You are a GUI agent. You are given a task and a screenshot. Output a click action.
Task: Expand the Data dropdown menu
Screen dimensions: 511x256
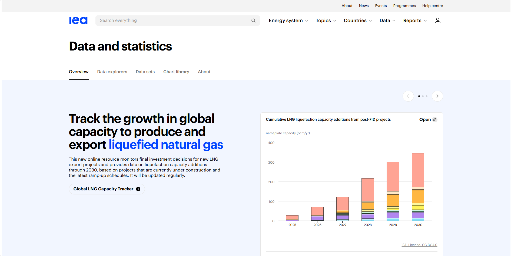tap(387, 21)
